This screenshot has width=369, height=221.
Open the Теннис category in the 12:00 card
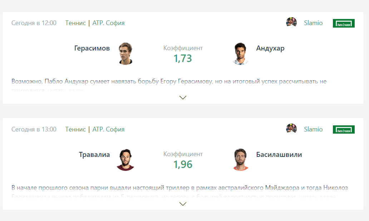pos(75,23)
